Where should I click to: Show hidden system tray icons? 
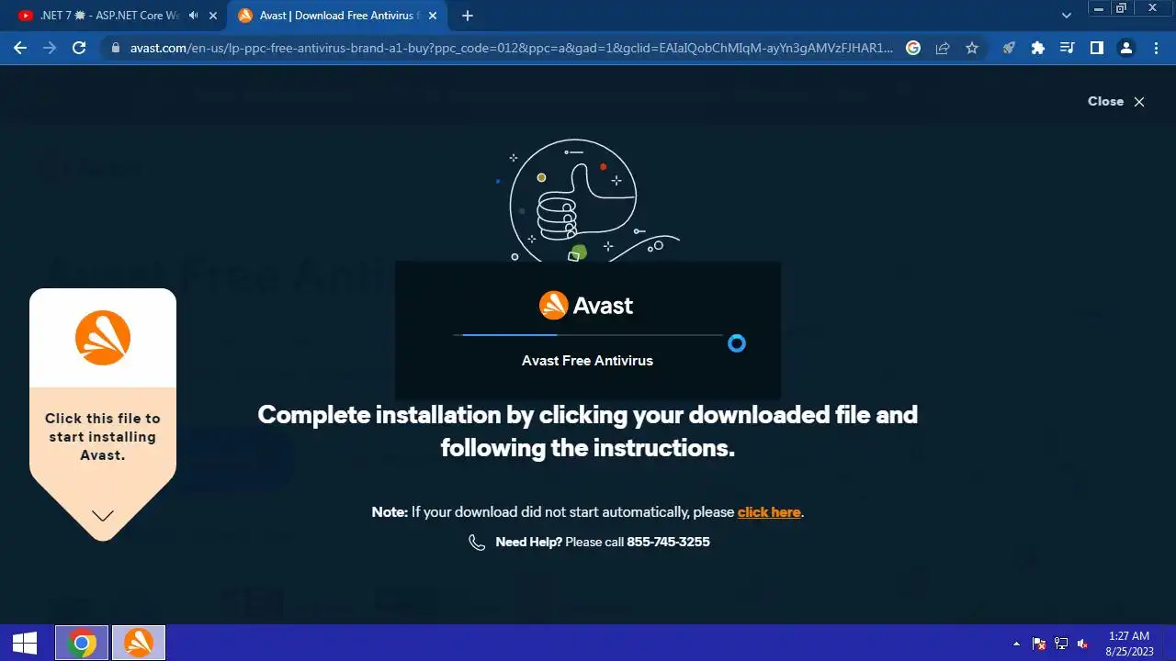click(1016, 644)
